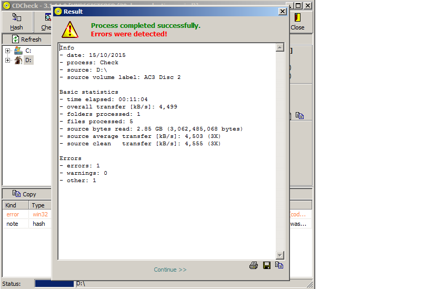Screen dimensions: 431x289
Task: Click the yellow warning triangle icon
Action: tap(69, 29)
